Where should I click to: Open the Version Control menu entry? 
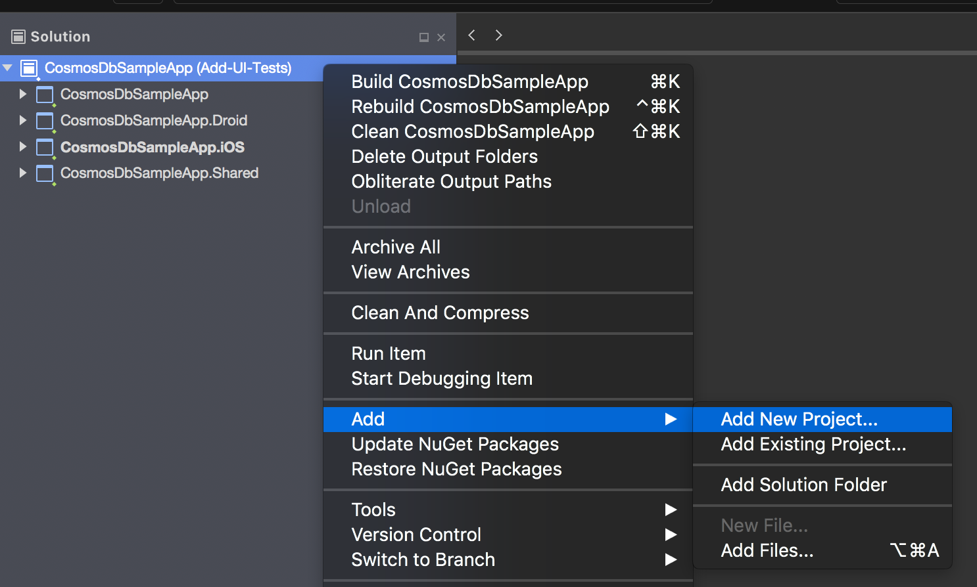(508, 534)
